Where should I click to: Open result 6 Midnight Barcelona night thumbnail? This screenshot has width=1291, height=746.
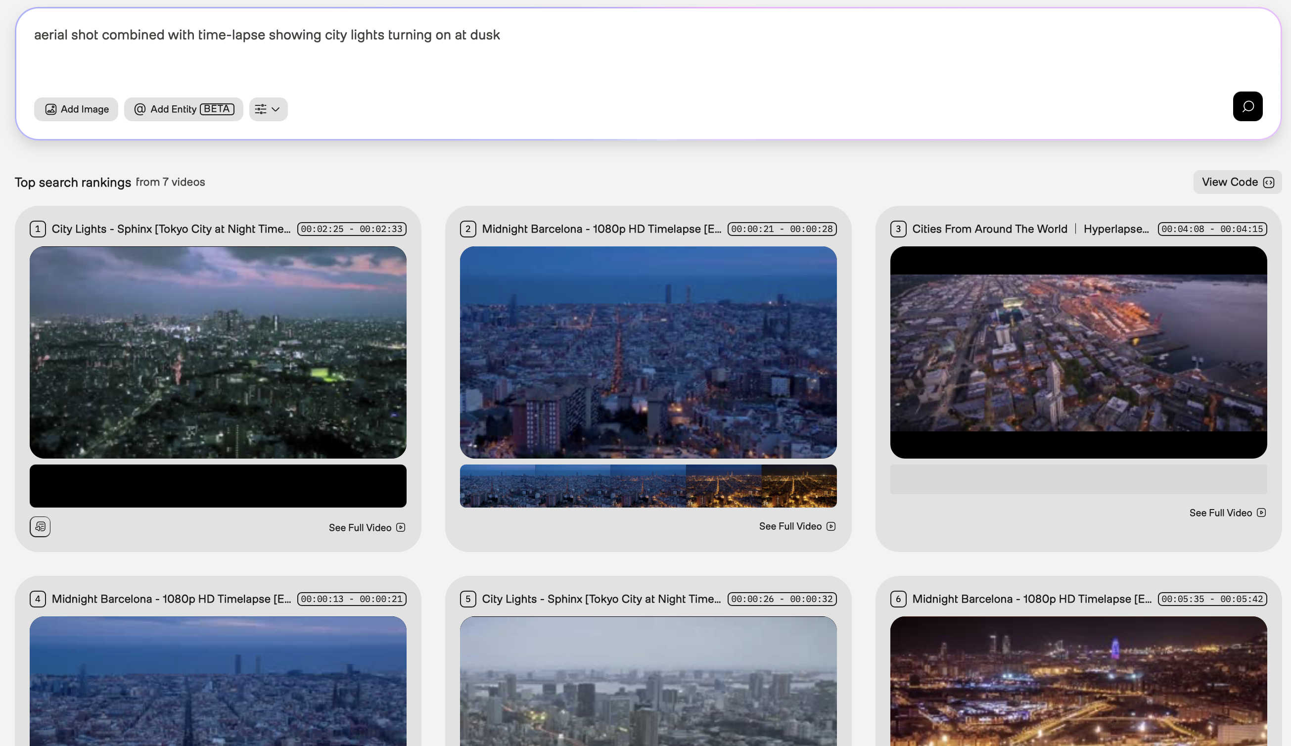tap(1078, 682)
